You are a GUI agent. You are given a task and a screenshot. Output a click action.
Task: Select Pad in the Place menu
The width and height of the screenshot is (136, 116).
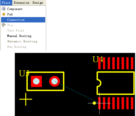[x=10, y=14]
